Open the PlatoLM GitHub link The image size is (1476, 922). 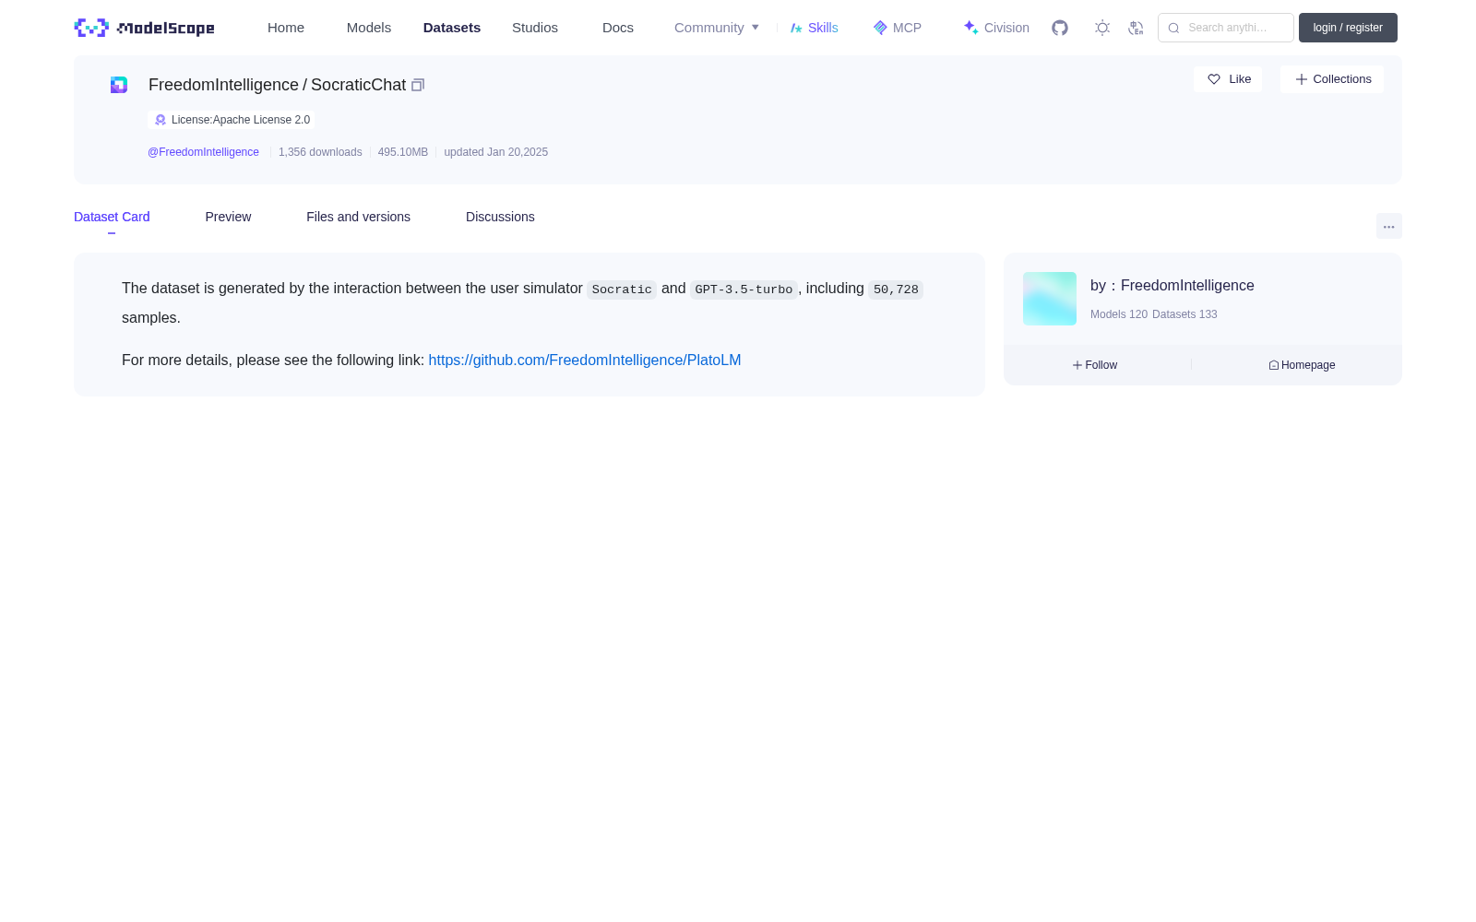pyautogui.click(x=585, y=361)
